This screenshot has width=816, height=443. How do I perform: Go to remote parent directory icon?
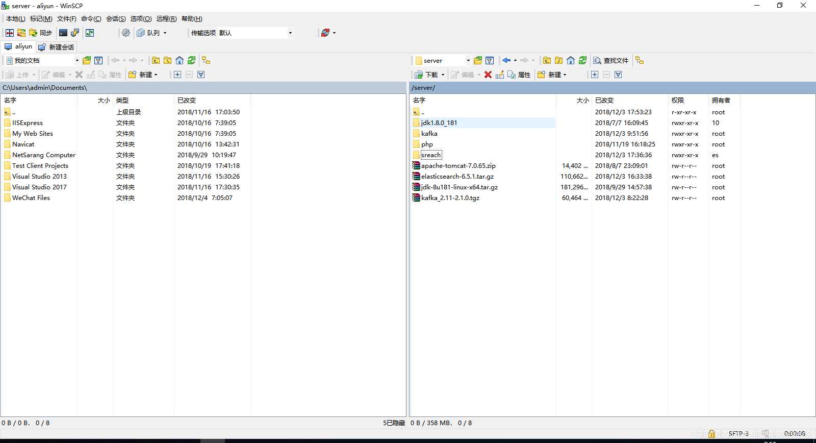[547, 60]
